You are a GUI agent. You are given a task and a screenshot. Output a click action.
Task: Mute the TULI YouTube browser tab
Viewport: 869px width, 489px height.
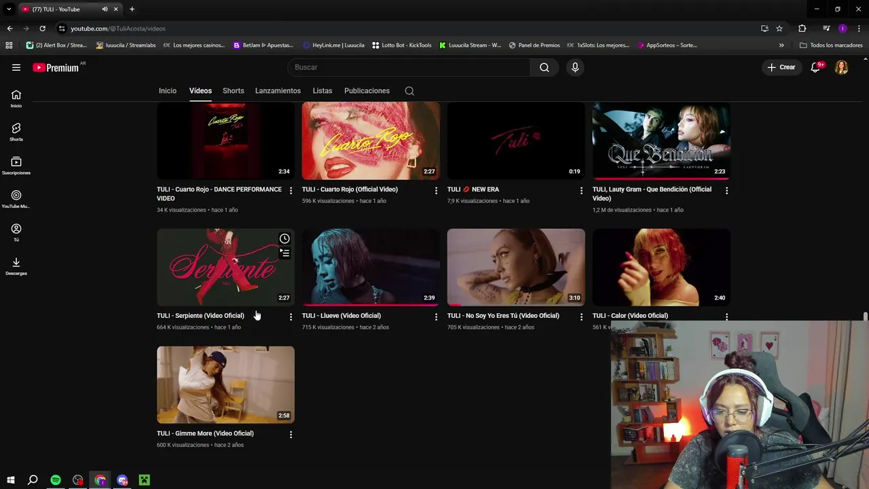click(x=105, y=10)
